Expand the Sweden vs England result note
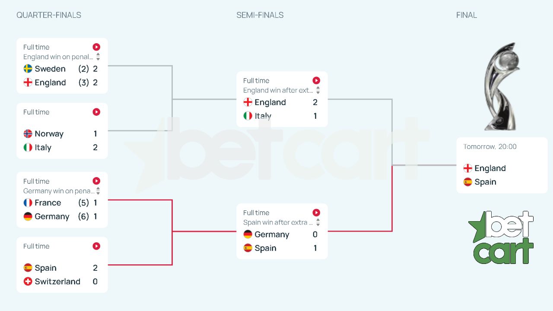This screenshot has height=311, width=553. 98,57
